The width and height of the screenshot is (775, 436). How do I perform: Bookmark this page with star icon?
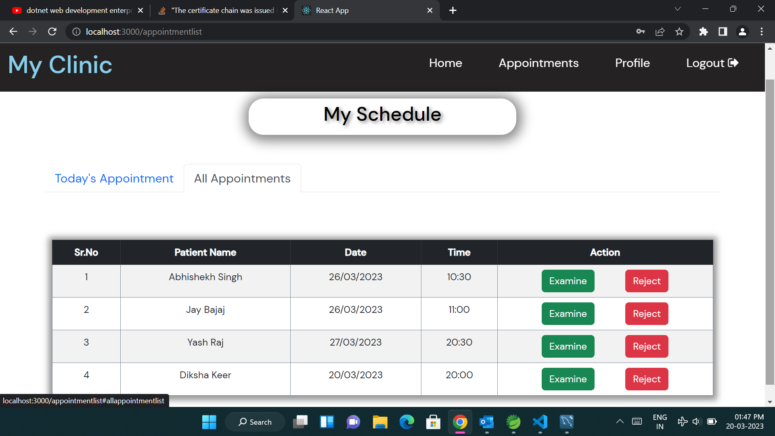tap(679, 31)
